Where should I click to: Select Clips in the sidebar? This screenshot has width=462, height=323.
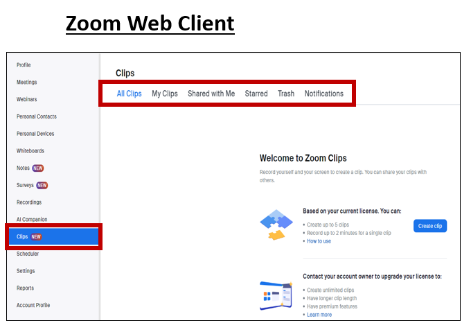click(x=53, y=236)
